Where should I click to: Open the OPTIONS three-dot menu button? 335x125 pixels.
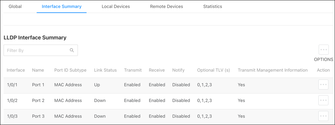point(323,50)
